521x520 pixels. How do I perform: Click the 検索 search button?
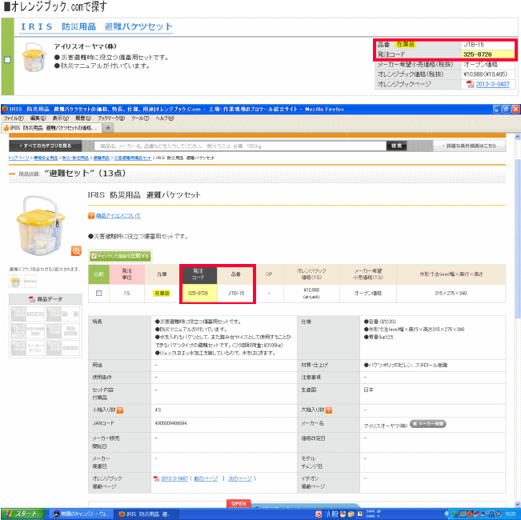pyautogui.click(x=398, y=146)
